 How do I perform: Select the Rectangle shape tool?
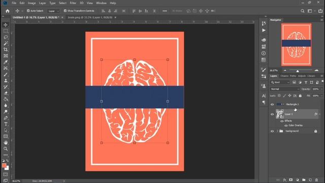point(6,136)
